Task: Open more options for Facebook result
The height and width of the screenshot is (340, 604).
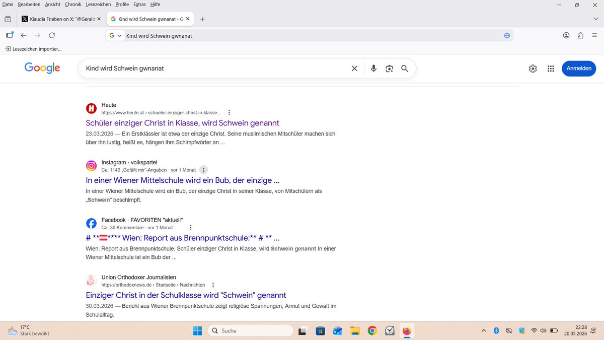Action: 190,227
